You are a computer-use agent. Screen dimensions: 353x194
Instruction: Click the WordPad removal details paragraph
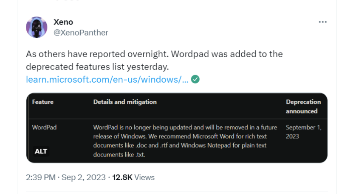point(185,141)
